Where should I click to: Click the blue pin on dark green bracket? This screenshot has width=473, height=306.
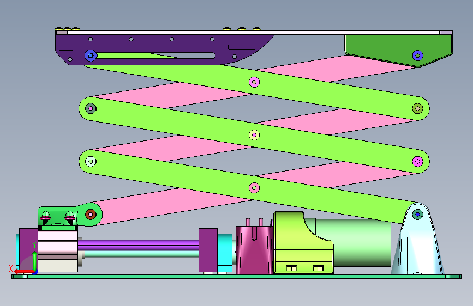pyautogui.click(x=417, y=56)
